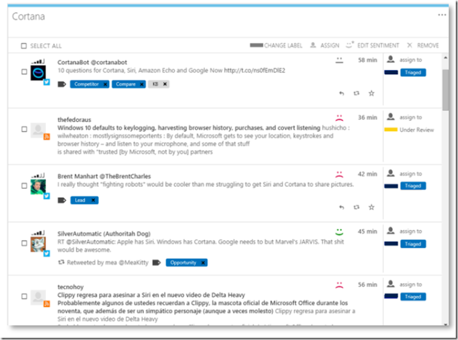
Task: Click assign to on SilverAutomatic post
Action: [x=410, y=231]
